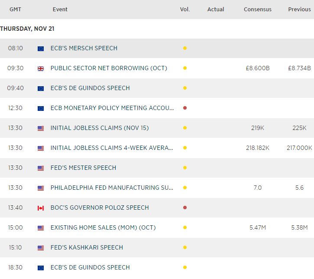Open the Existing Home Sales (MoM) event
Screen dimensions: 314x279
[x=103, y=228]
